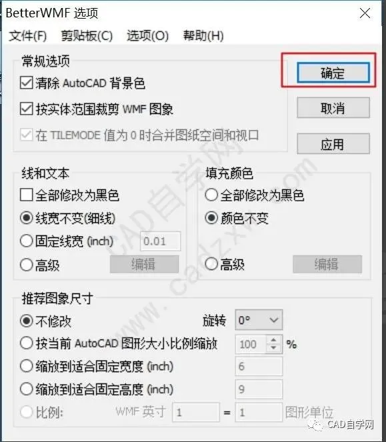Open the 剪贴板(C) menu
Screen dimensions: 386x442
click(87, 36)
